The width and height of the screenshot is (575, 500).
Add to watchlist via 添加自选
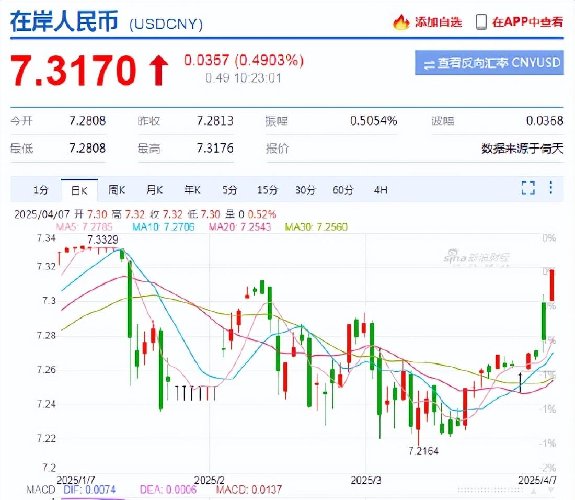pyautogui.click(x=438, y=22)
